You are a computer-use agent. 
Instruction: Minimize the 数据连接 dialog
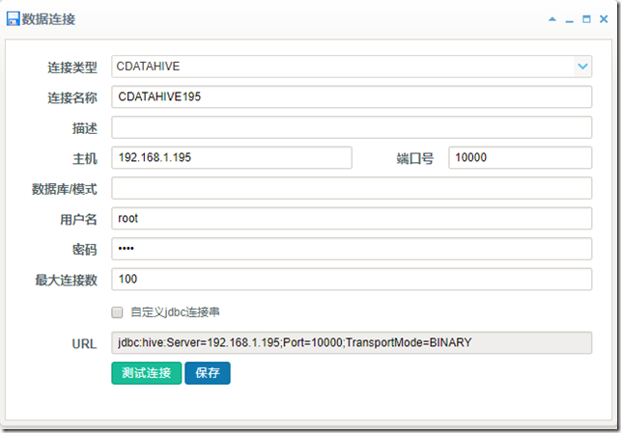570,20
